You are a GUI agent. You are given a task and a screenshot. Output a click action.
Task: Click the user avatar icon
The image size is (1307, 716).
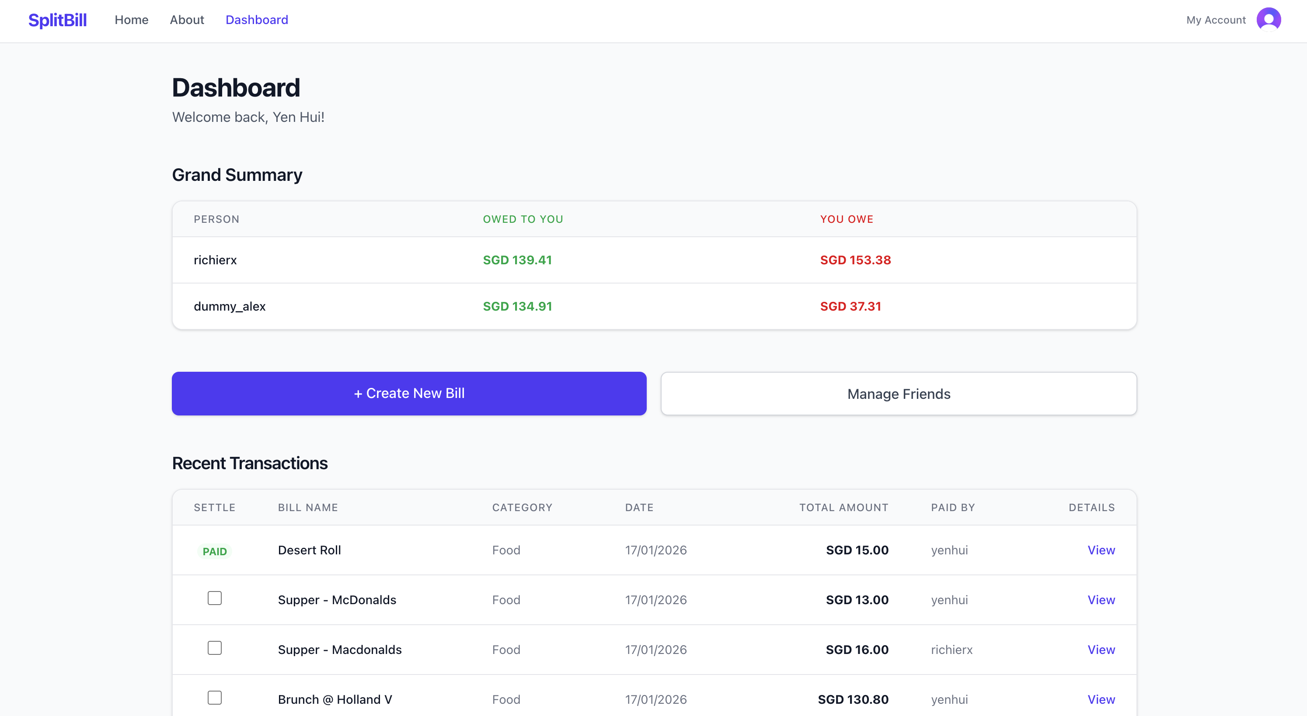pos(1268,20)
